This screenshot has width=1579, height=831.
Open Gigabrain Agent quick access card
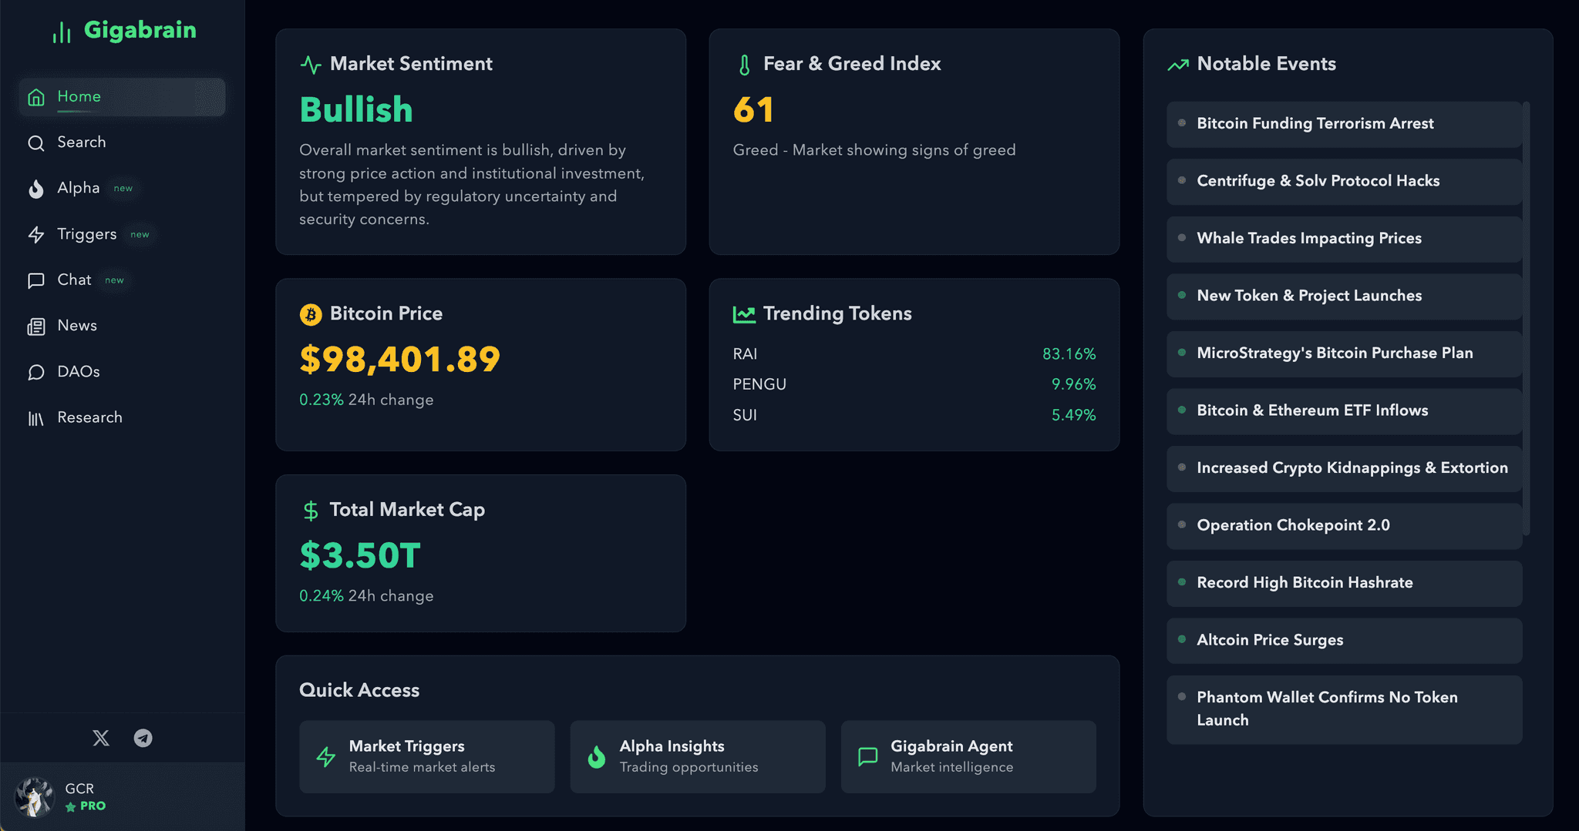(x=968, y=757)
